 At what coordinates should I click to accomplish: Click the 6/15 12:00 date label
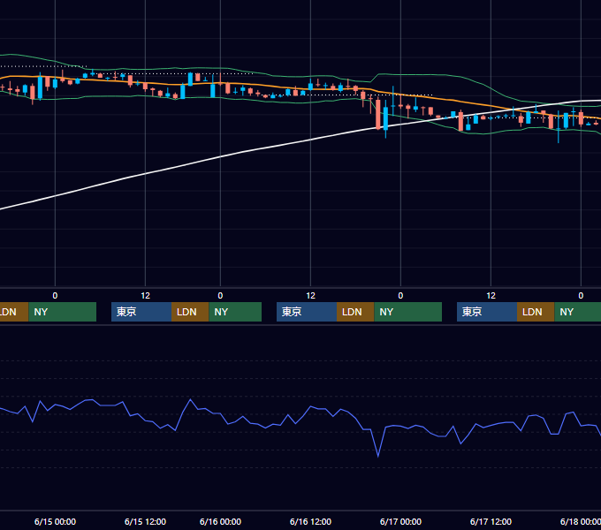[145, 521]
